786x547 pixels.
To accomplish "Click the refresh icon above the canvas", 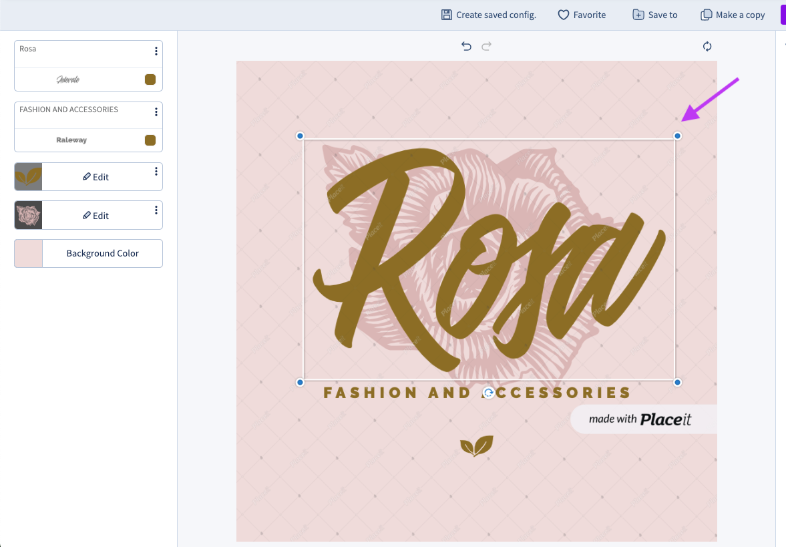I will point(707,46).
